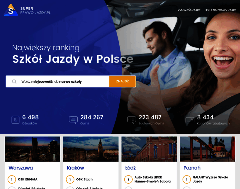Click rank 1 circle beside OSK Stach
Image resolution: width=240 pixels, height=189 pixels.
coord(70,179)
